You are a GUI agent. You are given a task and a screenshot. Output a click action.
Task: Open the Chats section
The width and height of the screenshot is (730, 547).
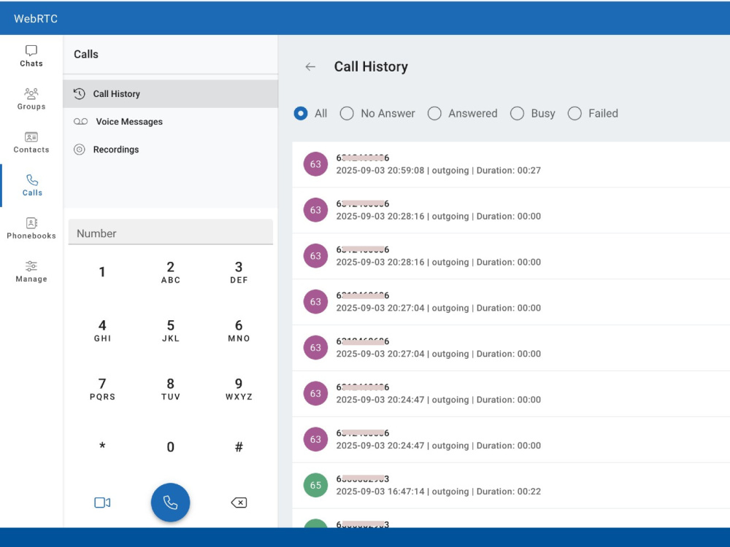point(31,56)
